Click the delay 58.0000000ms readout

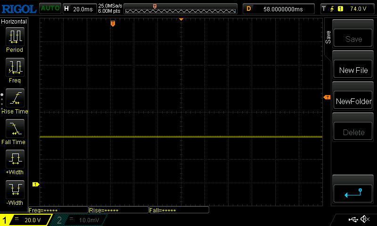pyautogui.click(x=279, y=9)
